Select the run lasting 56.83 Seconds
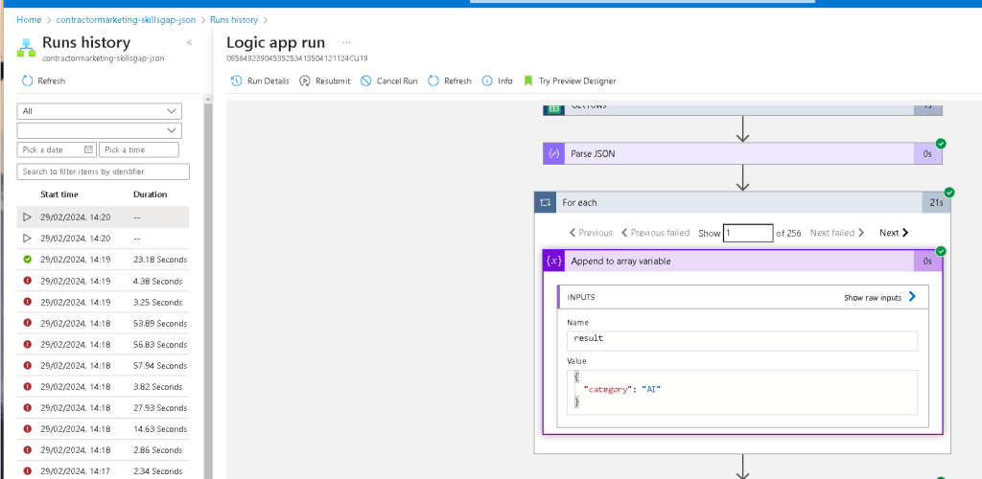 103,345
